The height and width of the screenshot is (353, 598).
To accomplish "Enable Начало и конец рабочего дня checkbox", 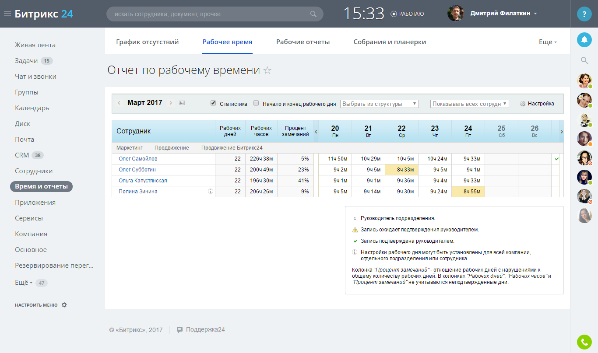I will (257, 103).
